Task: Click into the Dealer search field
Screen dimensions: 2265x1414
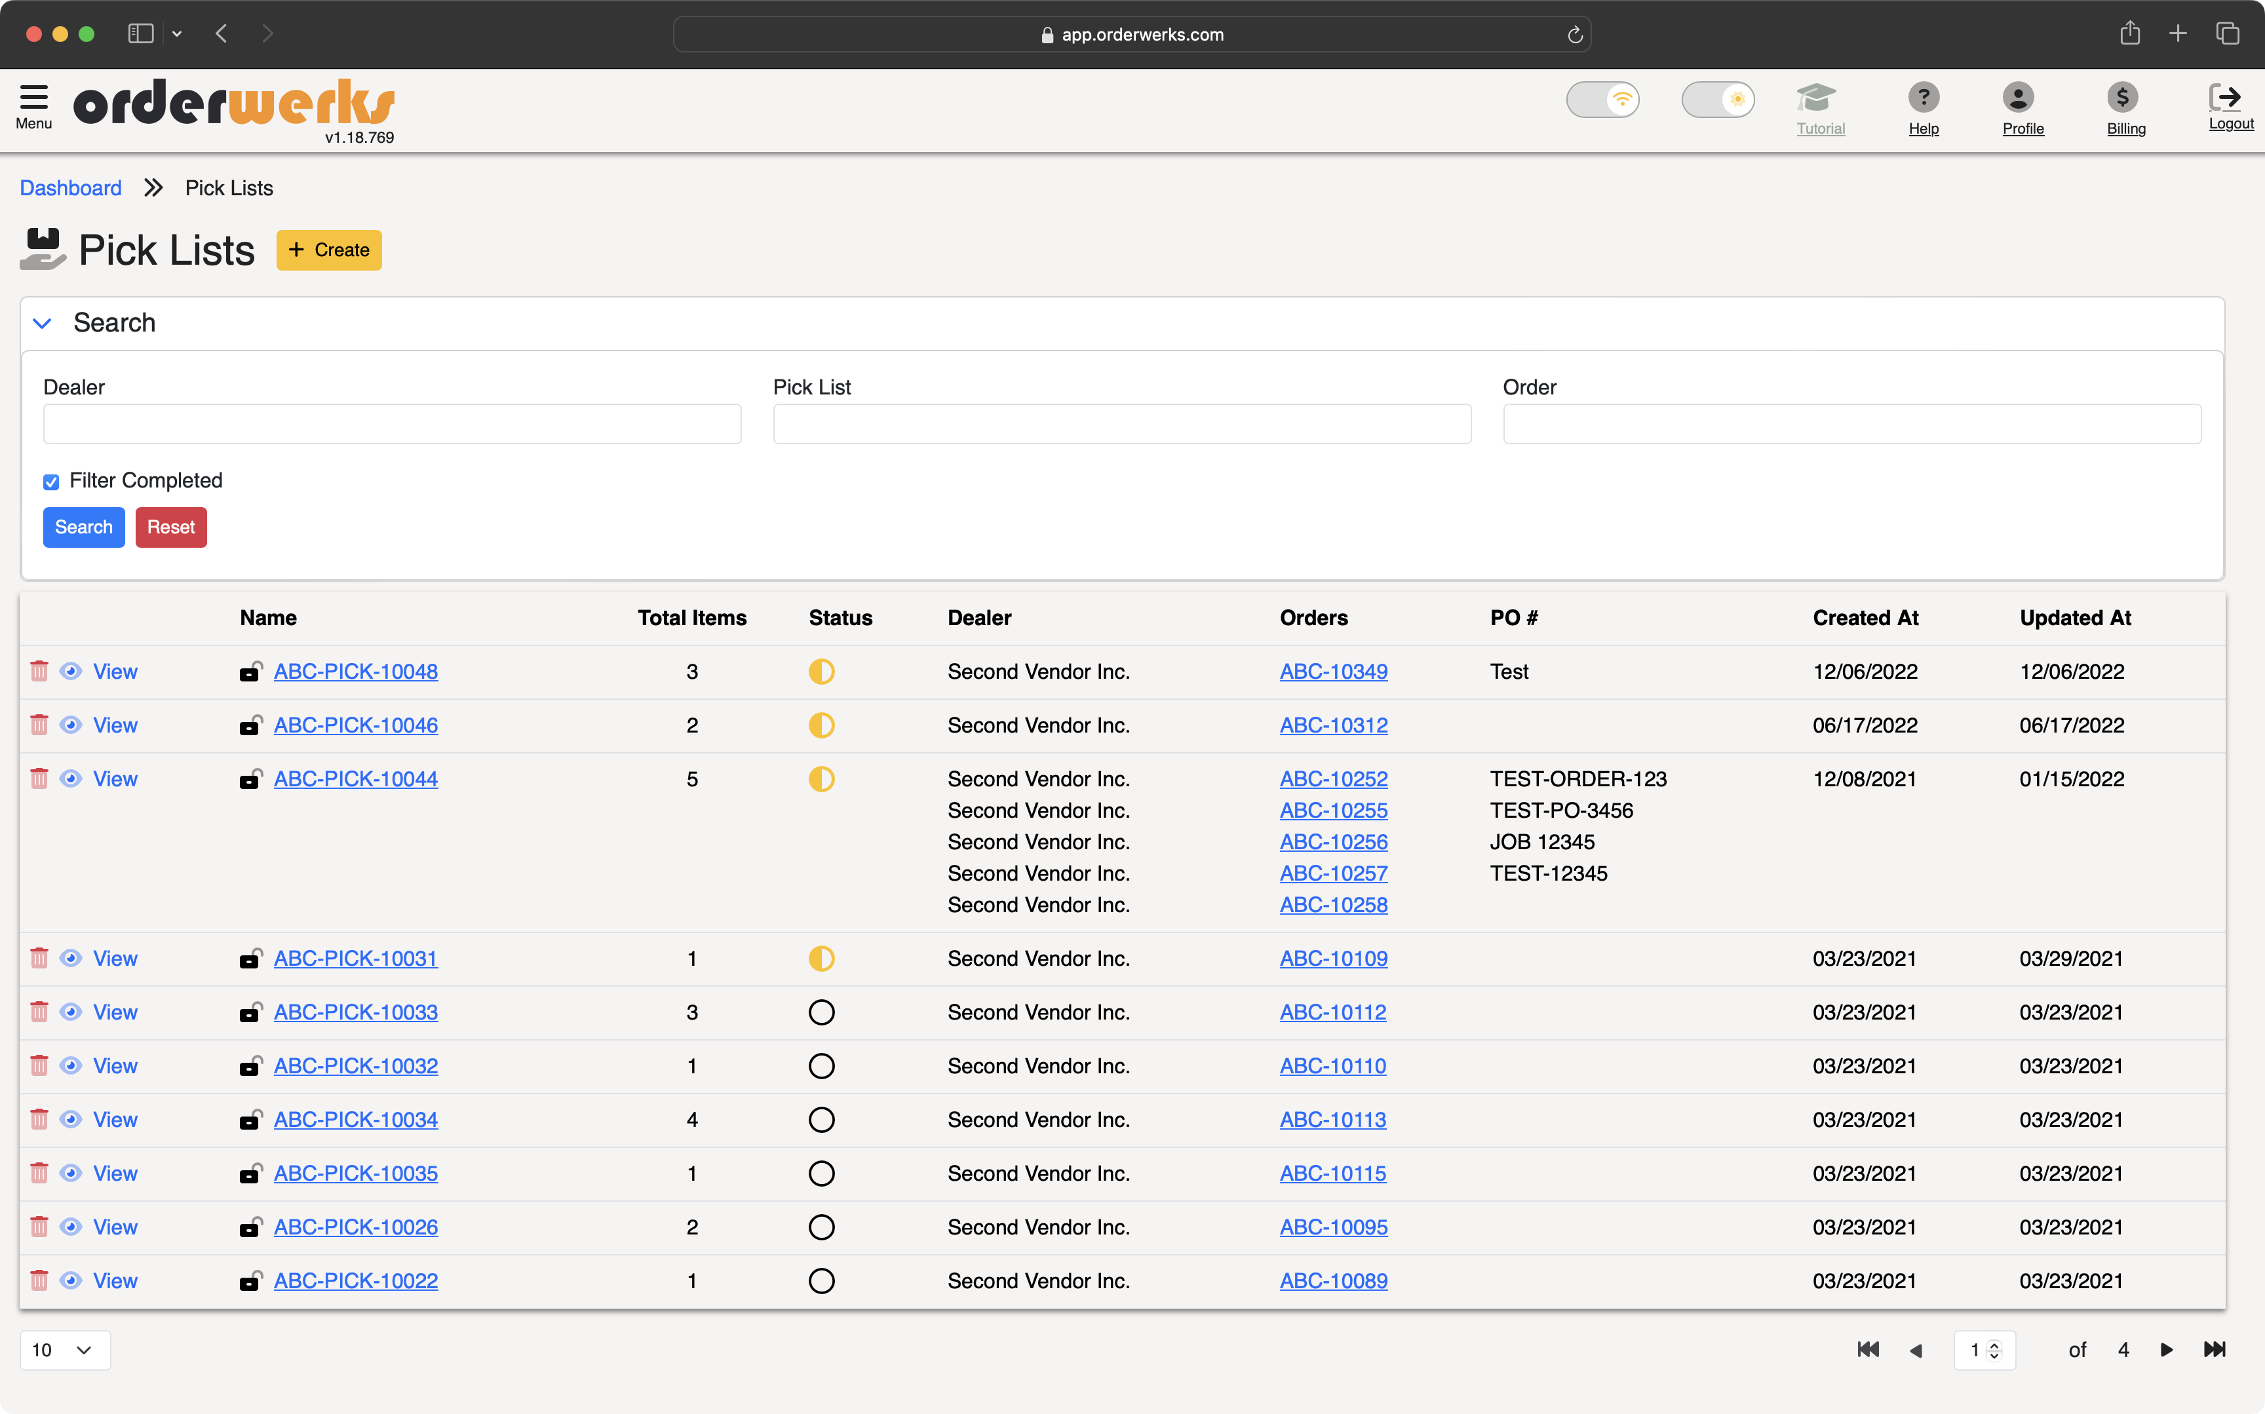Action: [x=392, y=424]
